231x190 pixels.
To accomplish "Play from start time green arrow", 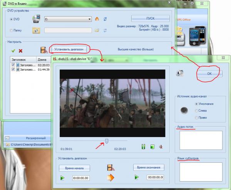I will pyautogui.click(x=62, y=178).
